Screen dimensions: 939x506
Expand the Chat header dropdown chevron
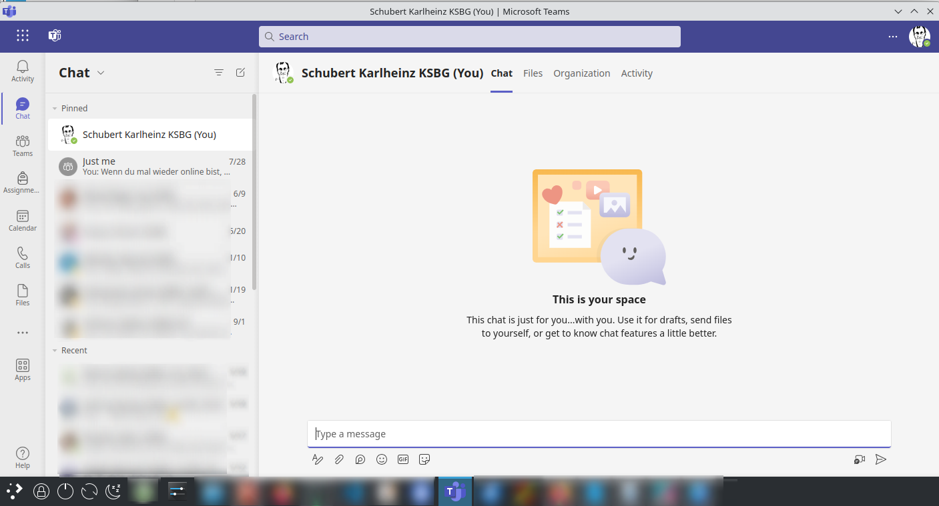pos(101,73)
